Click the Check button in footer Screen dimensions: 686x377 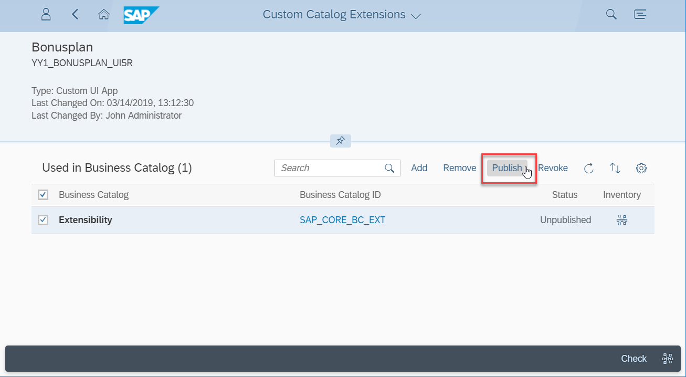[x=634, y=359]
